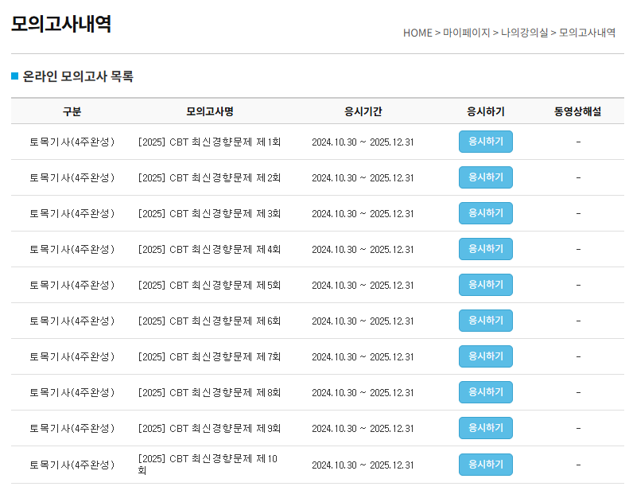Screen dimensions: 629x502
Task: Click 모의고사내역 breadcrumb item
Action: [x=587, y=33]
